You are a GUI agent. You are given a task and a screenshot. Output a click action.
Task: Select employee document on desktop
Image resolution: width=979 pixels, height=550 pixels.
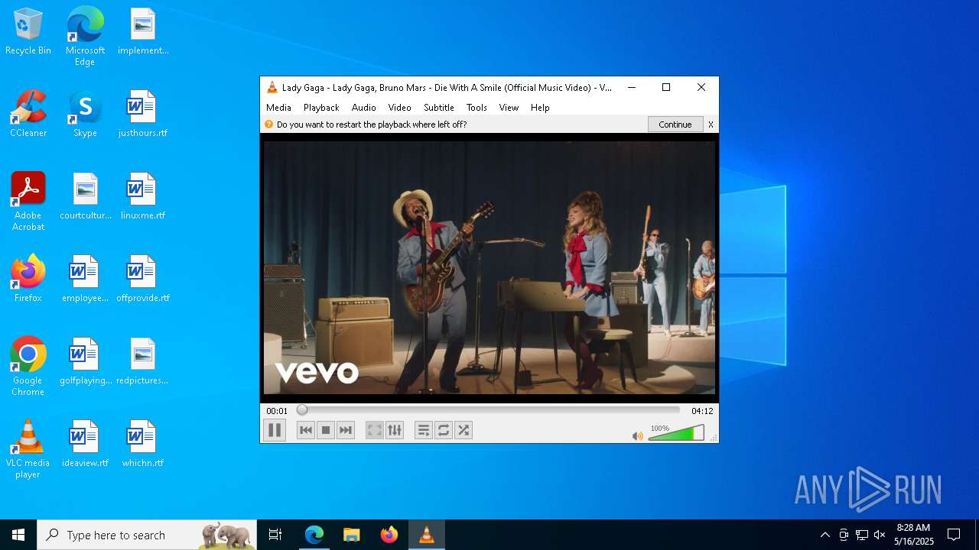(x=85, y=280)
